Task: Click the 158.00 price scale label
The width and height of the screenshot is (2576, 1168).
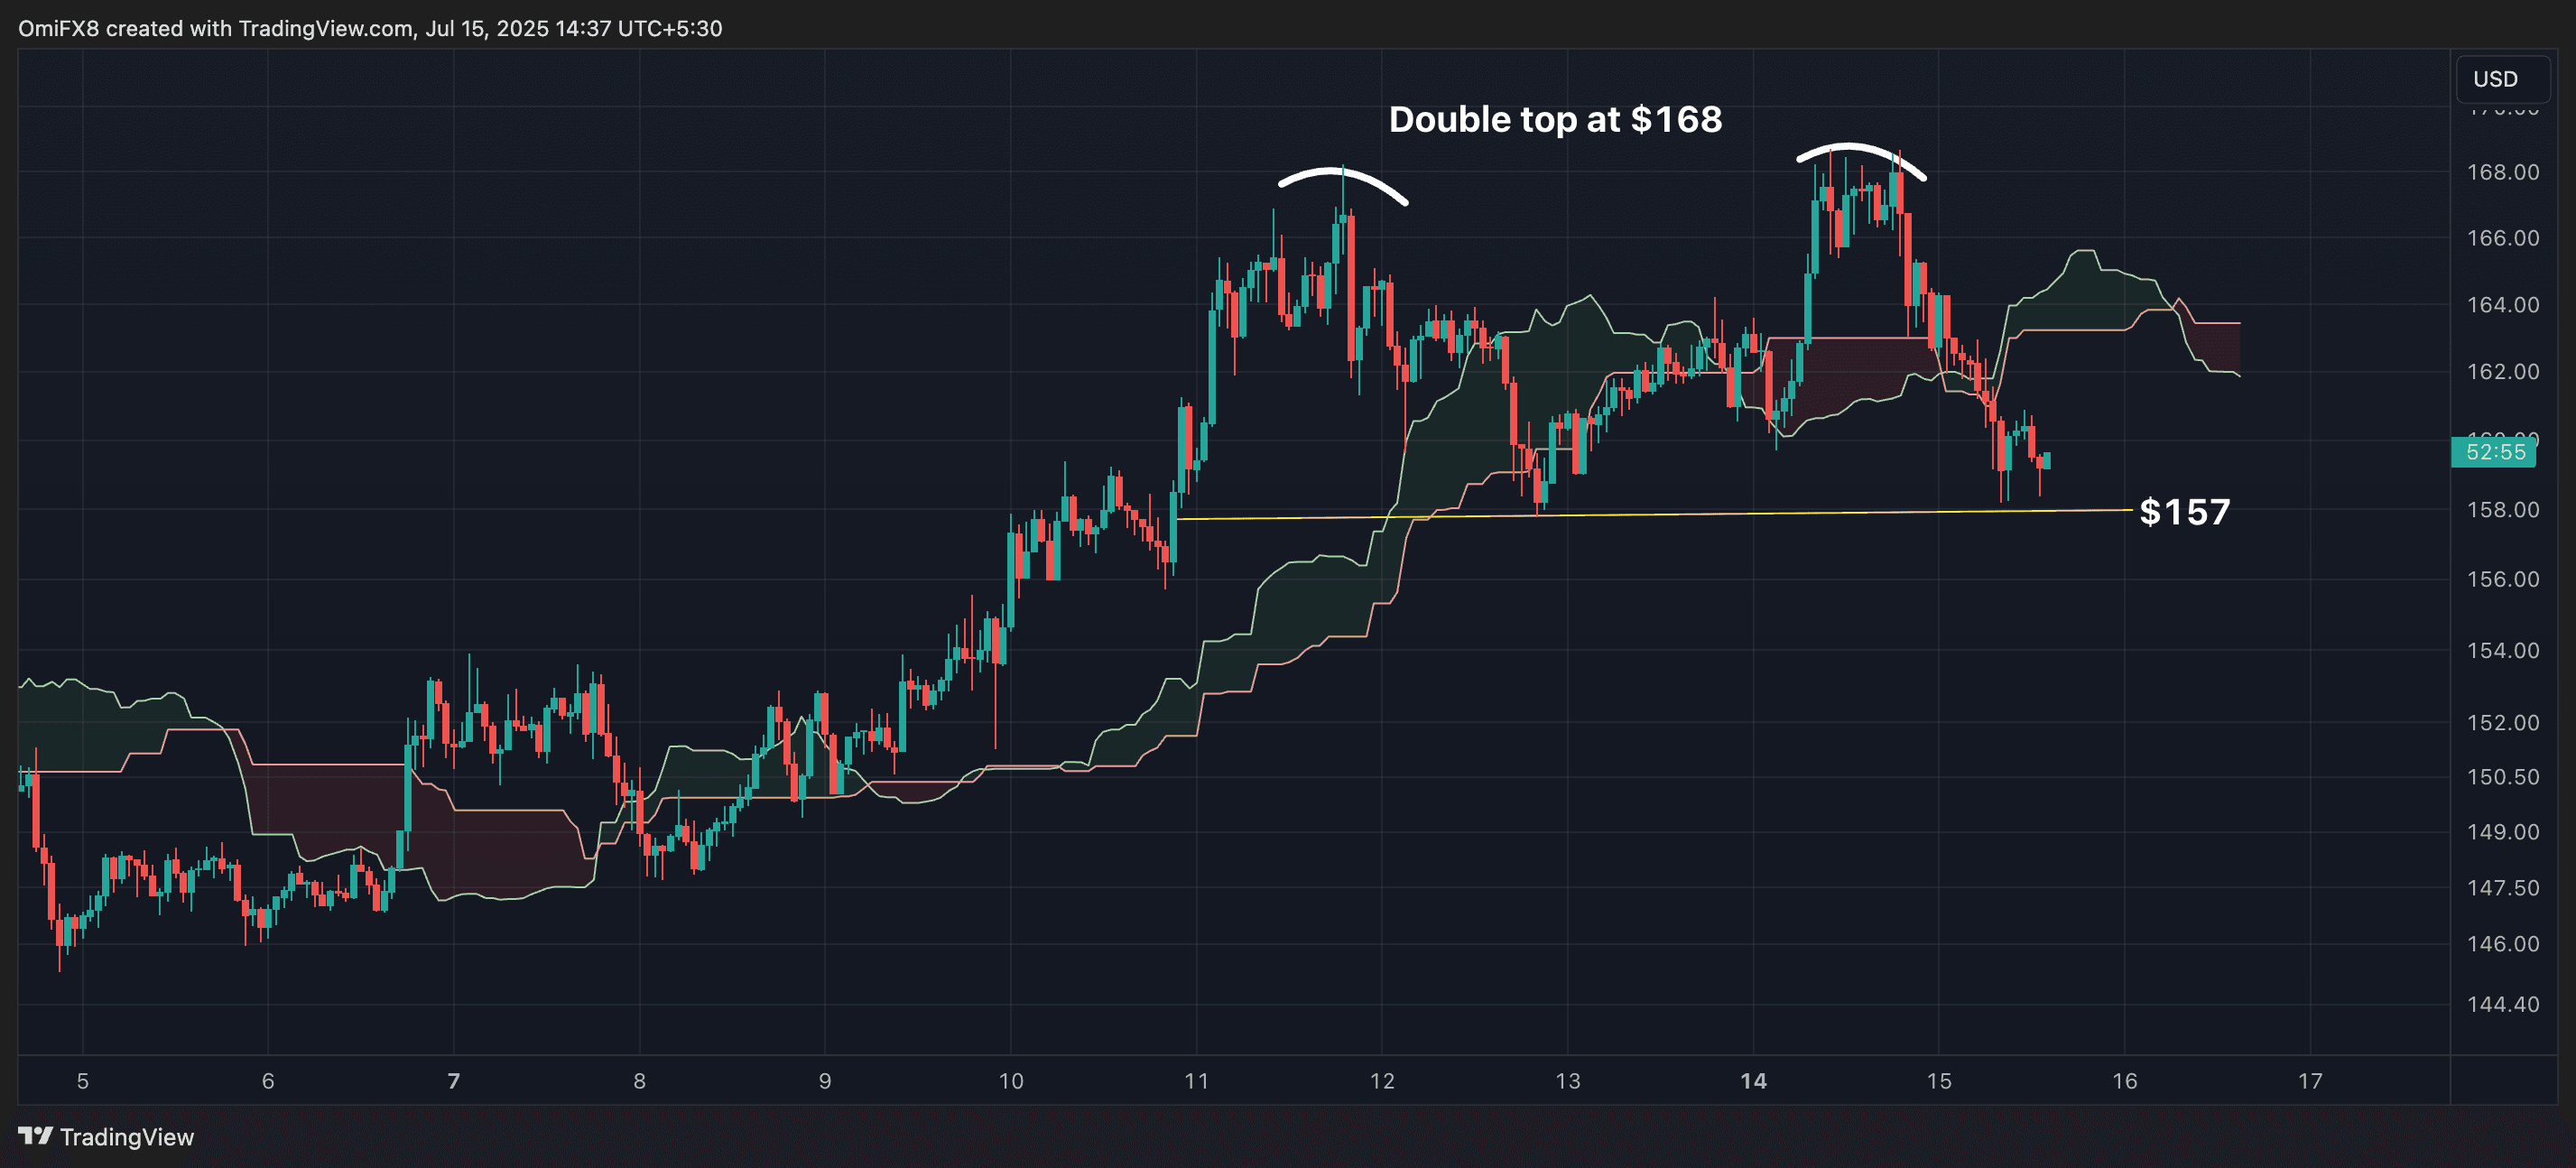Action: [2502, 510]
